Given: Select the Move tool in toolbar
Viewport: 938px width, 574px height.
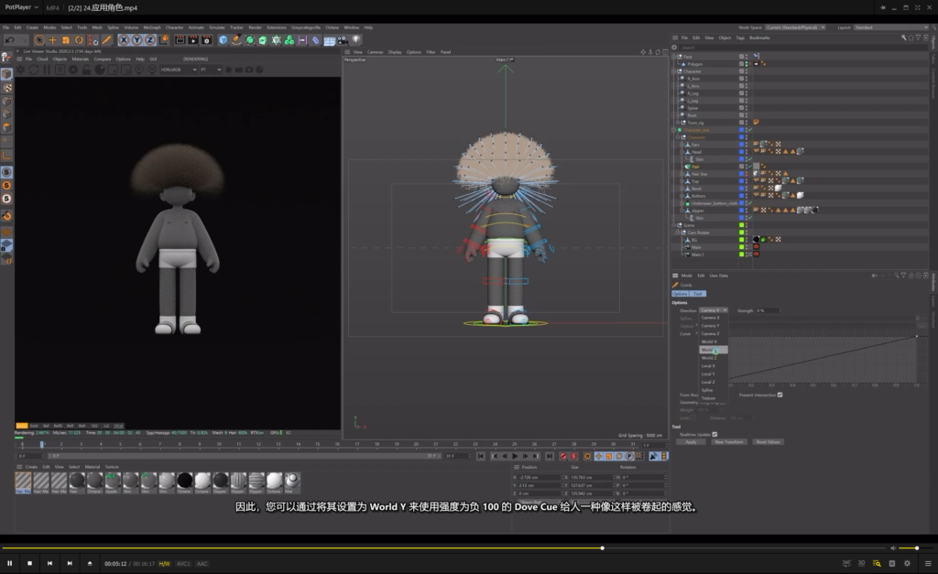Looking at the screenshot, I should pos(53,40).
